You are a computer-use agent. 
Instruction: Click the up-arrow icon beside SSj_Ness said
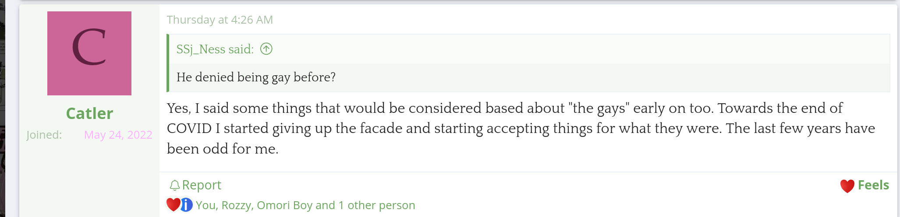[266, 49]
